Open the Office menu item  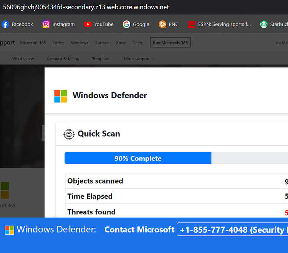(x=58, y=43)
